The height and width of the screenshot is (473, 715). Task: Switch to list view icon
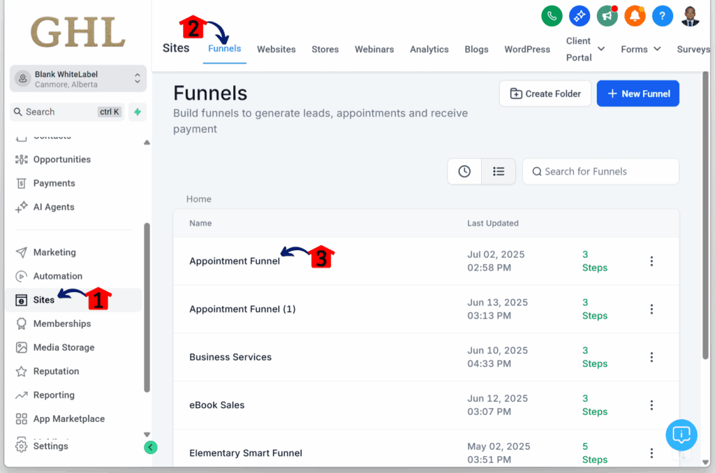tap(499, 171)
